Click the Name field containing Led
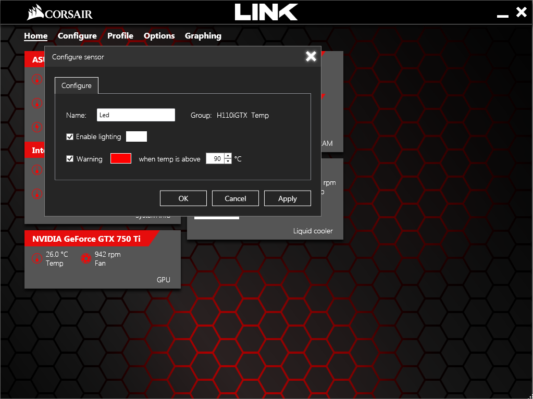 tap(136, 115)
